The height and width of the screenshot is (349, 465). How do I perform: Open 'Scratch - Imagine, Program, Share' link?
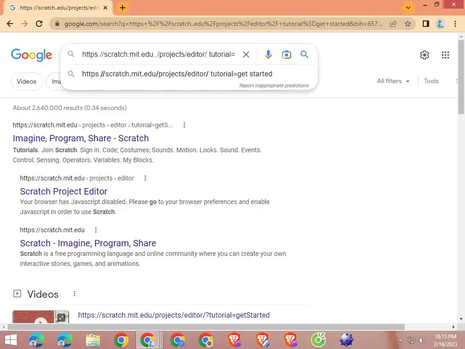(x=88, y=244)
